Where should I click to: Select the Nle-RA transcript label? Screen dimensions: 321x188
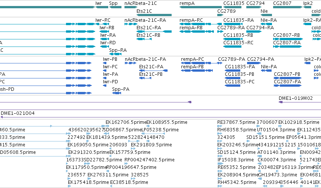point(269,20)
